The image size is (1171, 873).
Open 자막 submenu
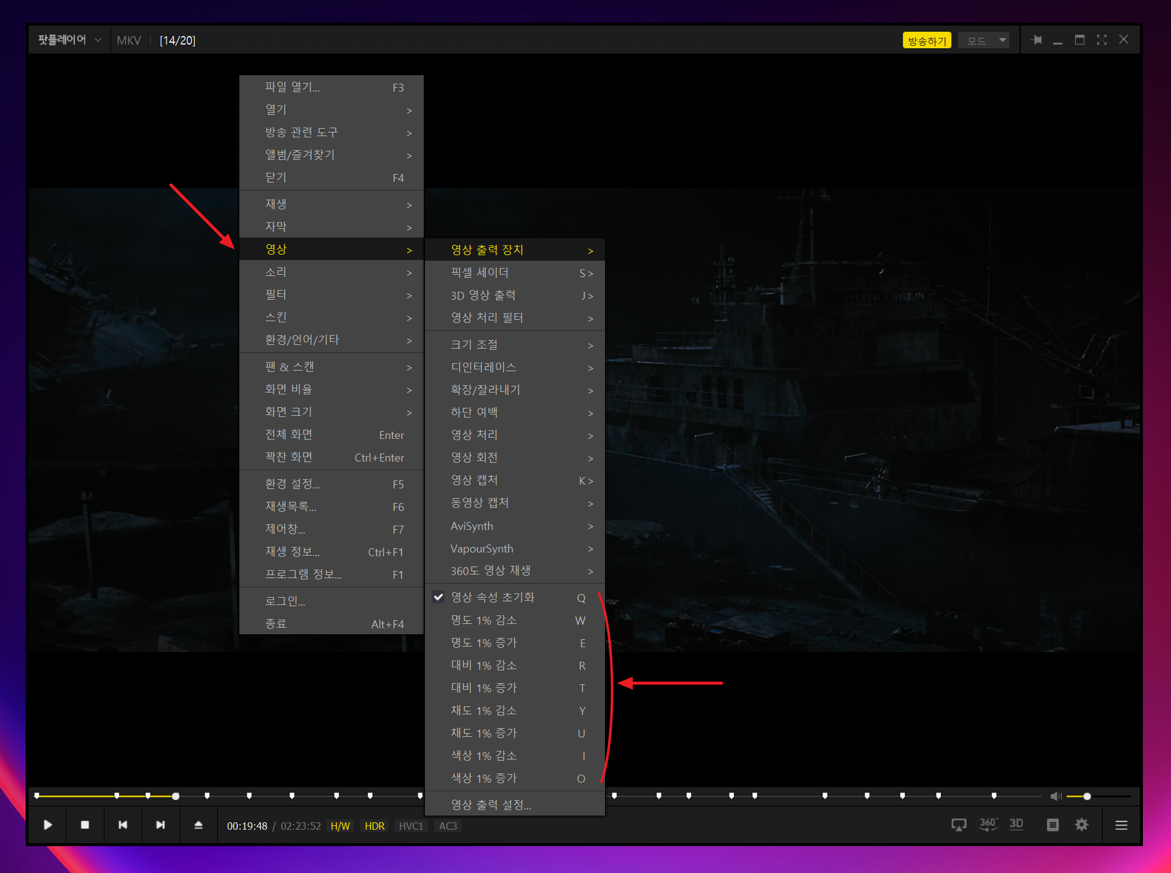pyautogui.click(x=332, y=227)
